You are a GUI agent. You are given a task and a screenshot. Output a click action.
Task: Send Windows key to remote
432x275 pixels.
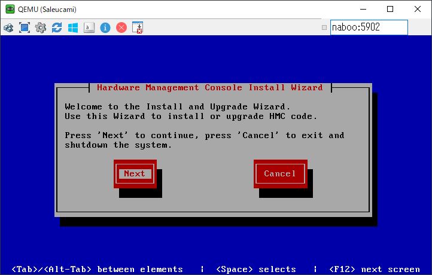pos(73,27)
